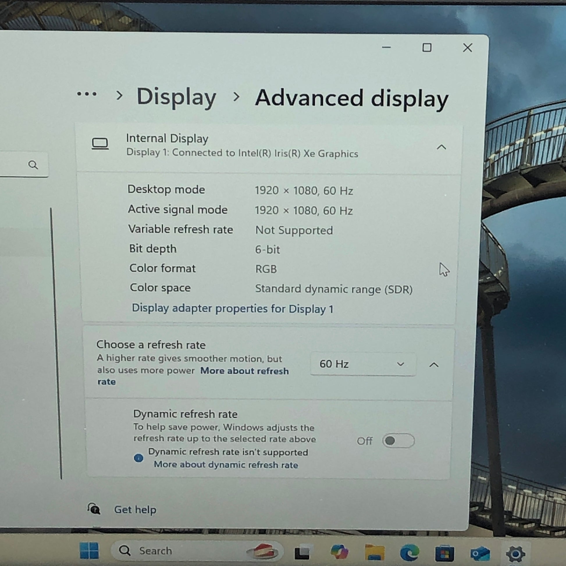Collapse the Choose a refresh rate section
The width and height of the screenshot is (566, 566).
(x=434, y=365)
